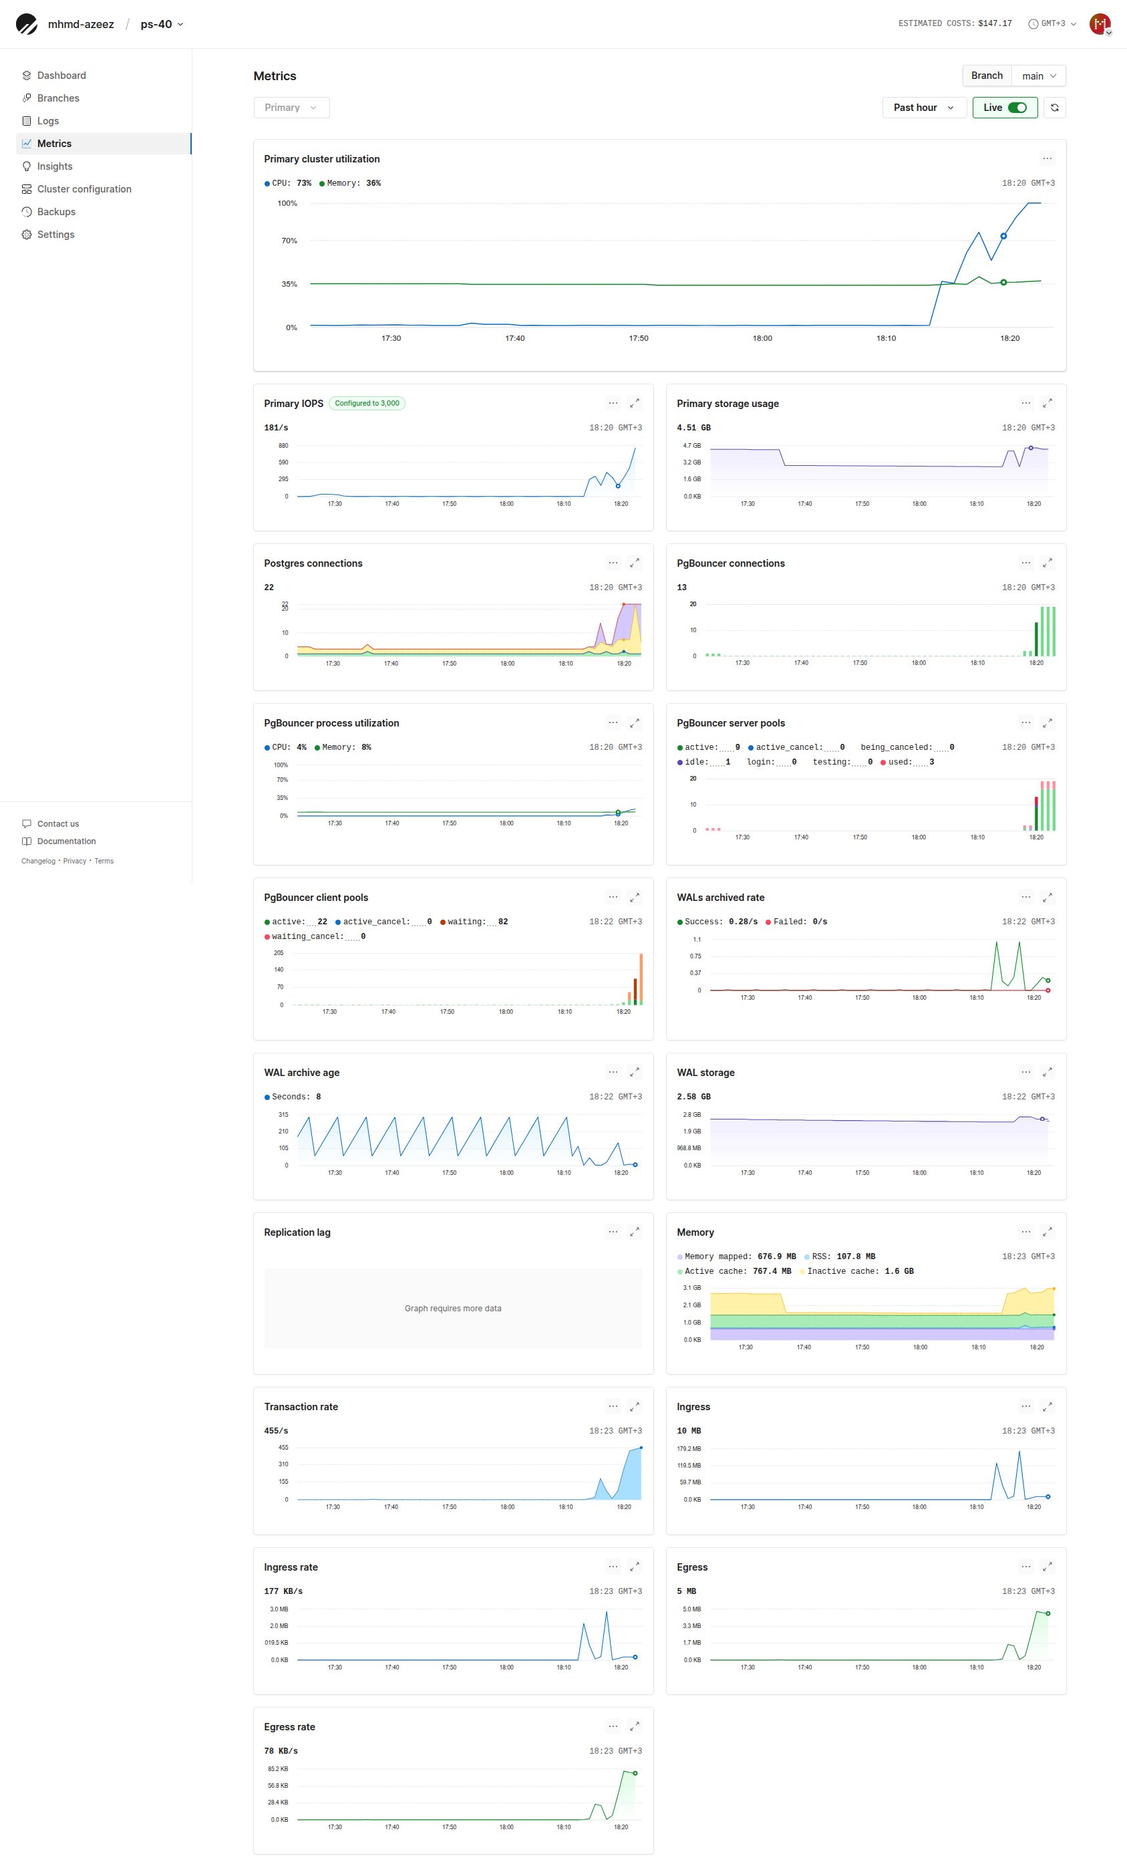This screenshot has width=1127, height=1870.
Task: Open options menu on Primary cluster utilization
Action: pyautogui.click(x=1048, y=158)
